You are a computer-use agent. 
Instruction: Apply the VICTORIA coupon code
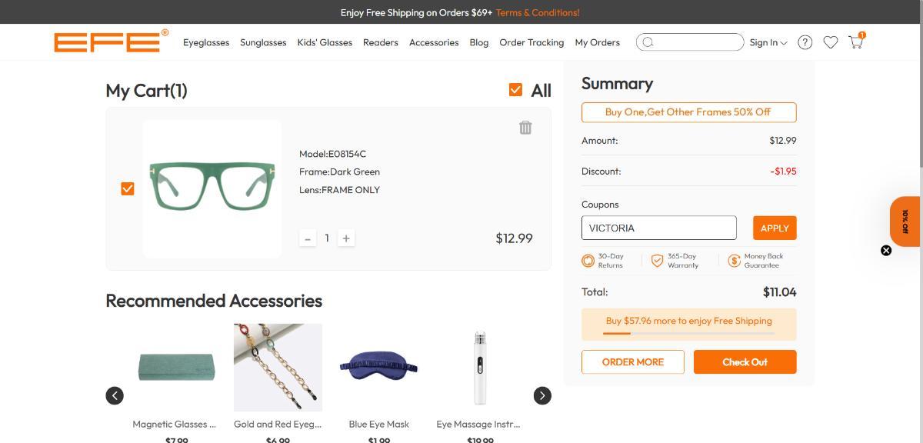tap(774, 228)
